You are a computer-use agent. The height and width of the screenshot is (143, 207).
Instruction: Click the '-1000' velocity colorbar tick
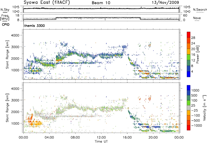tap(196, 125)
